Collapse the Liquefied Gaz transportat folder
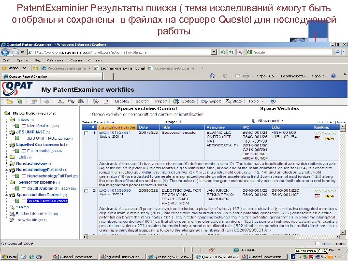 click(x=7, y=145)
